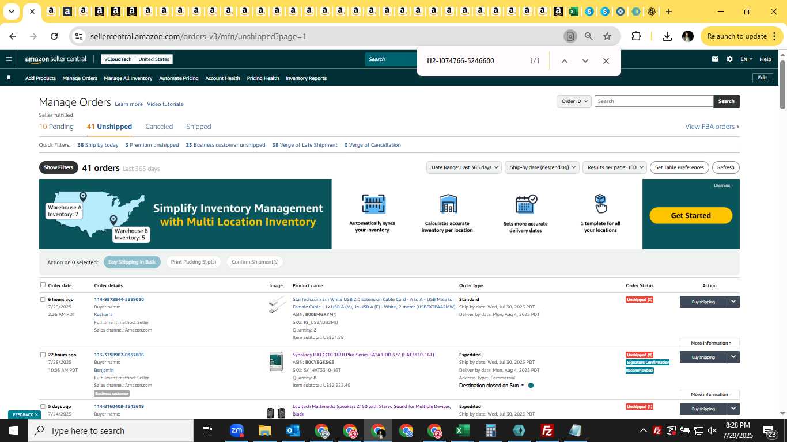Open the Ship-by date (descending) sort dropdown
This screenshot has height=442, width=787.
[x=542, y=167]
